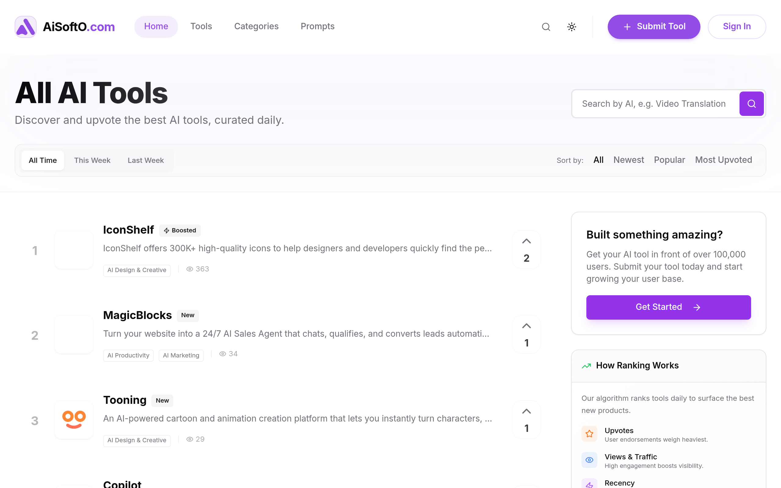This screenshot has width=781, height=488.
Task: Open the AI Marketing tag on MagicBlocks
Action: point(181,355)
